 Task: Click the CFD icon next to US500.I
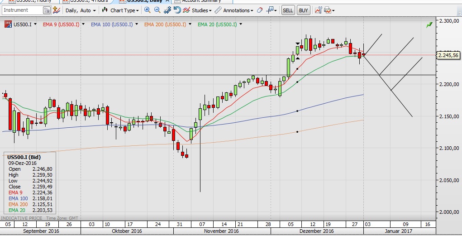tap(8, 24)
